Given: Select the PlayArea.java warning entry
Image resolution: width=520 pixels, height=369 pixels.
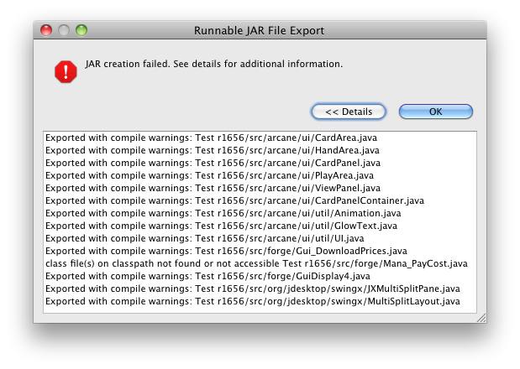Looking at the screenshot, I should [209, 175].
